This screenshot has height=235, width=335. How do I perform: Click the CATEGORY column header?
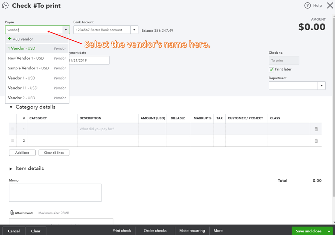pyautogui.click(x=38, y=118)
